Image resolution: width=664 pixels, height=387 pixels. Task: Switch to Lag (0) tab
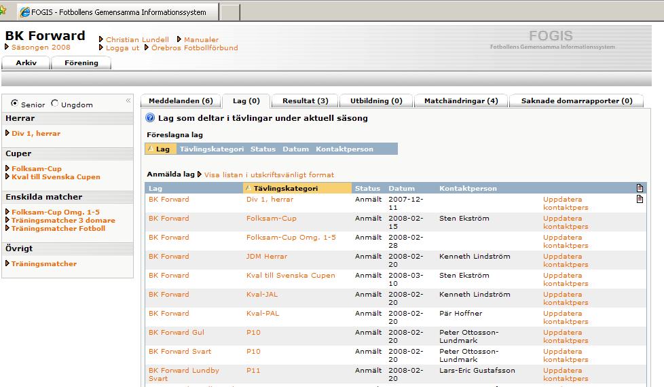tap(246, 100)
